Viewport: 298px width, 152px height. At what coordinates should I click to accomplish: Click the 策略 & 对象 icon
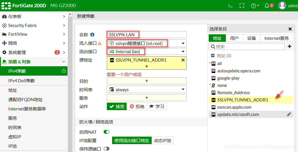coord(4,62)
